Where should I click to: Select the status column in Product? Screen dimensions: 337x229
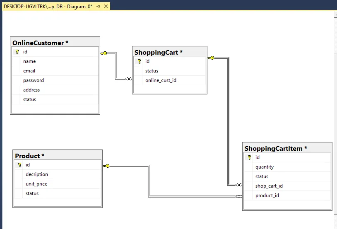click(x=58, y=193)
